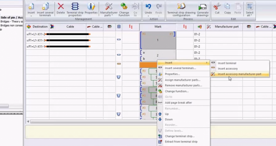Click the Delete icon in toolbar
Viewport: 276px width, 146px height.
[x=61, y=7]
